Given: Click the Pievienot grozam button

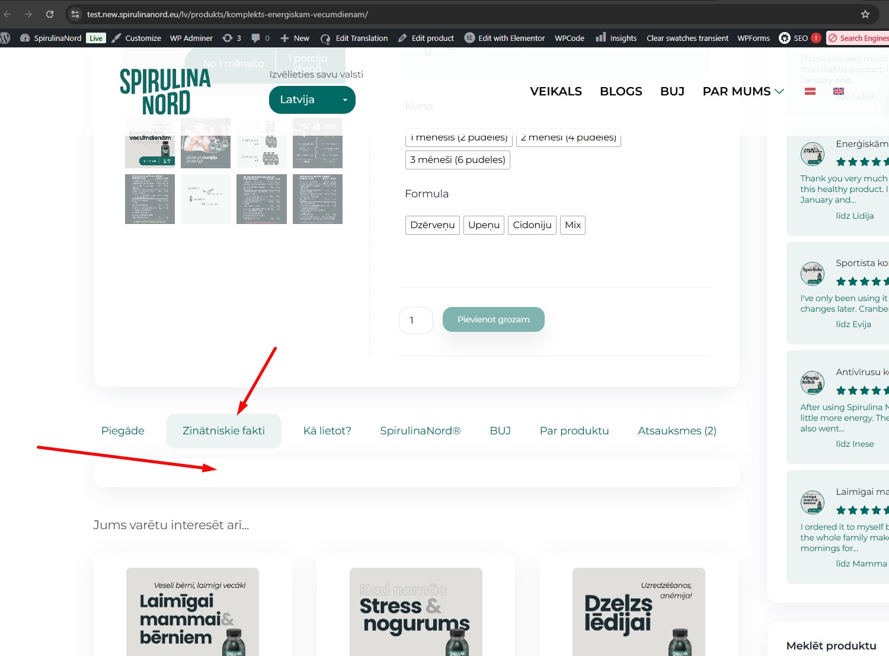Looking at the screenshot, I should point(493,319).
